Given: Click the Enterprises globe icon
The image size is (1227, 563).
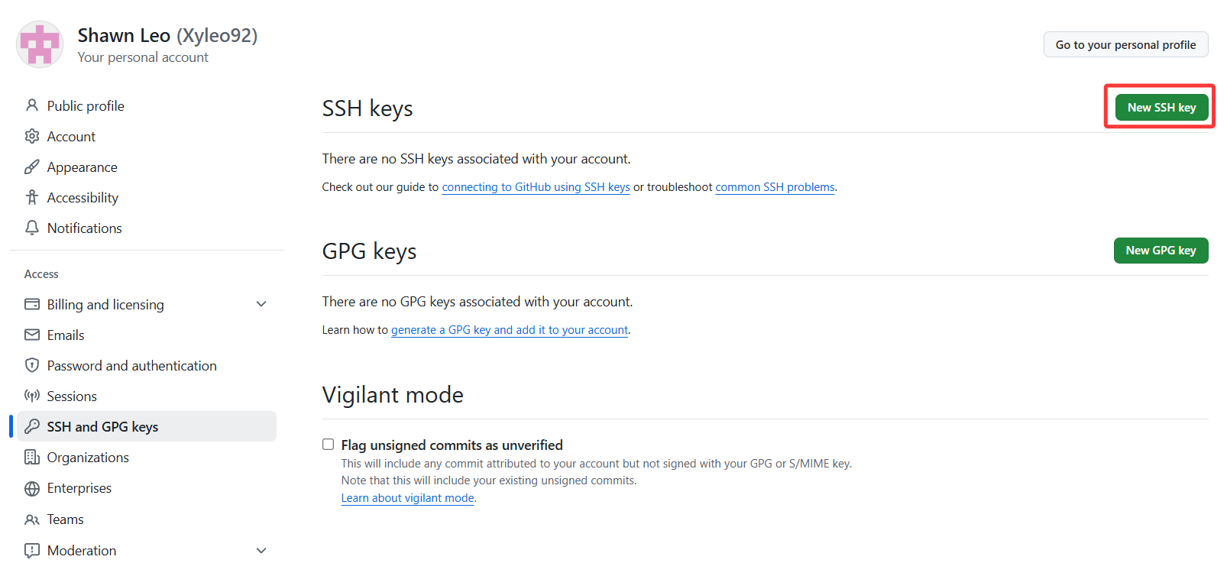Looking at the screenshot, I should (32, 488).
